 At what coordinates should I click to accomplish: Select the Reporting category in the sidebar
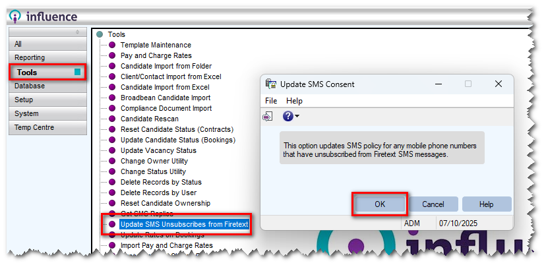47,57
